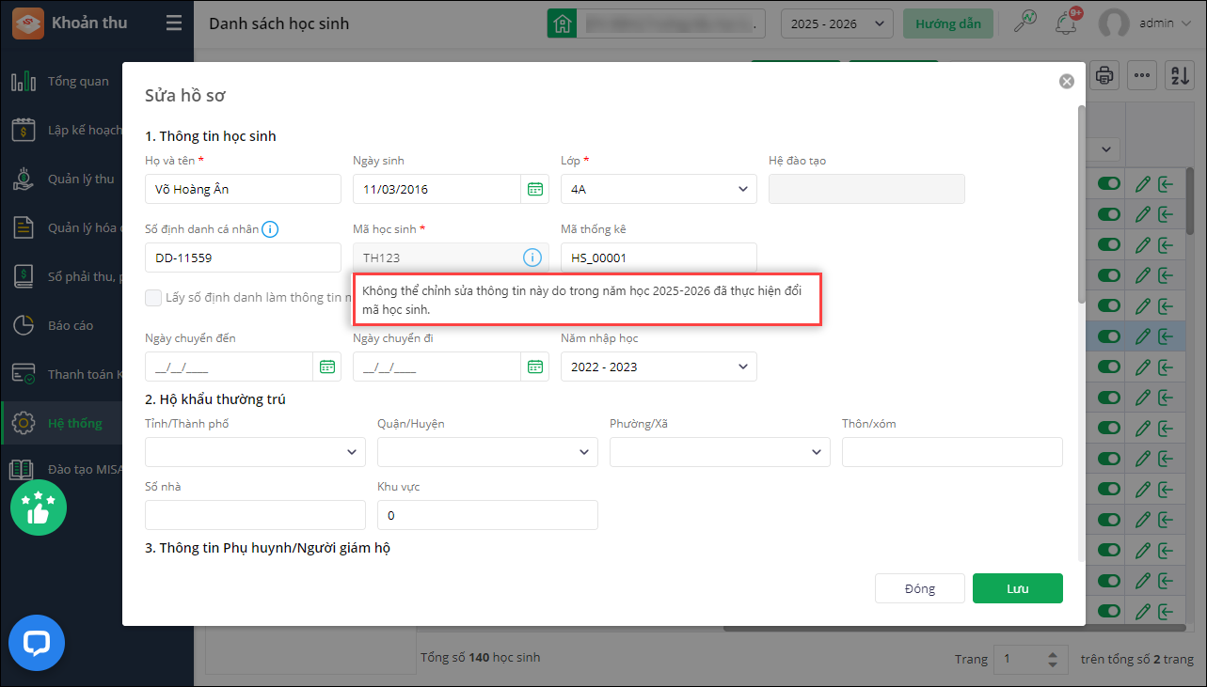
Task: Expand the admin account menu arrow
Action: [x=1184, y=23]
